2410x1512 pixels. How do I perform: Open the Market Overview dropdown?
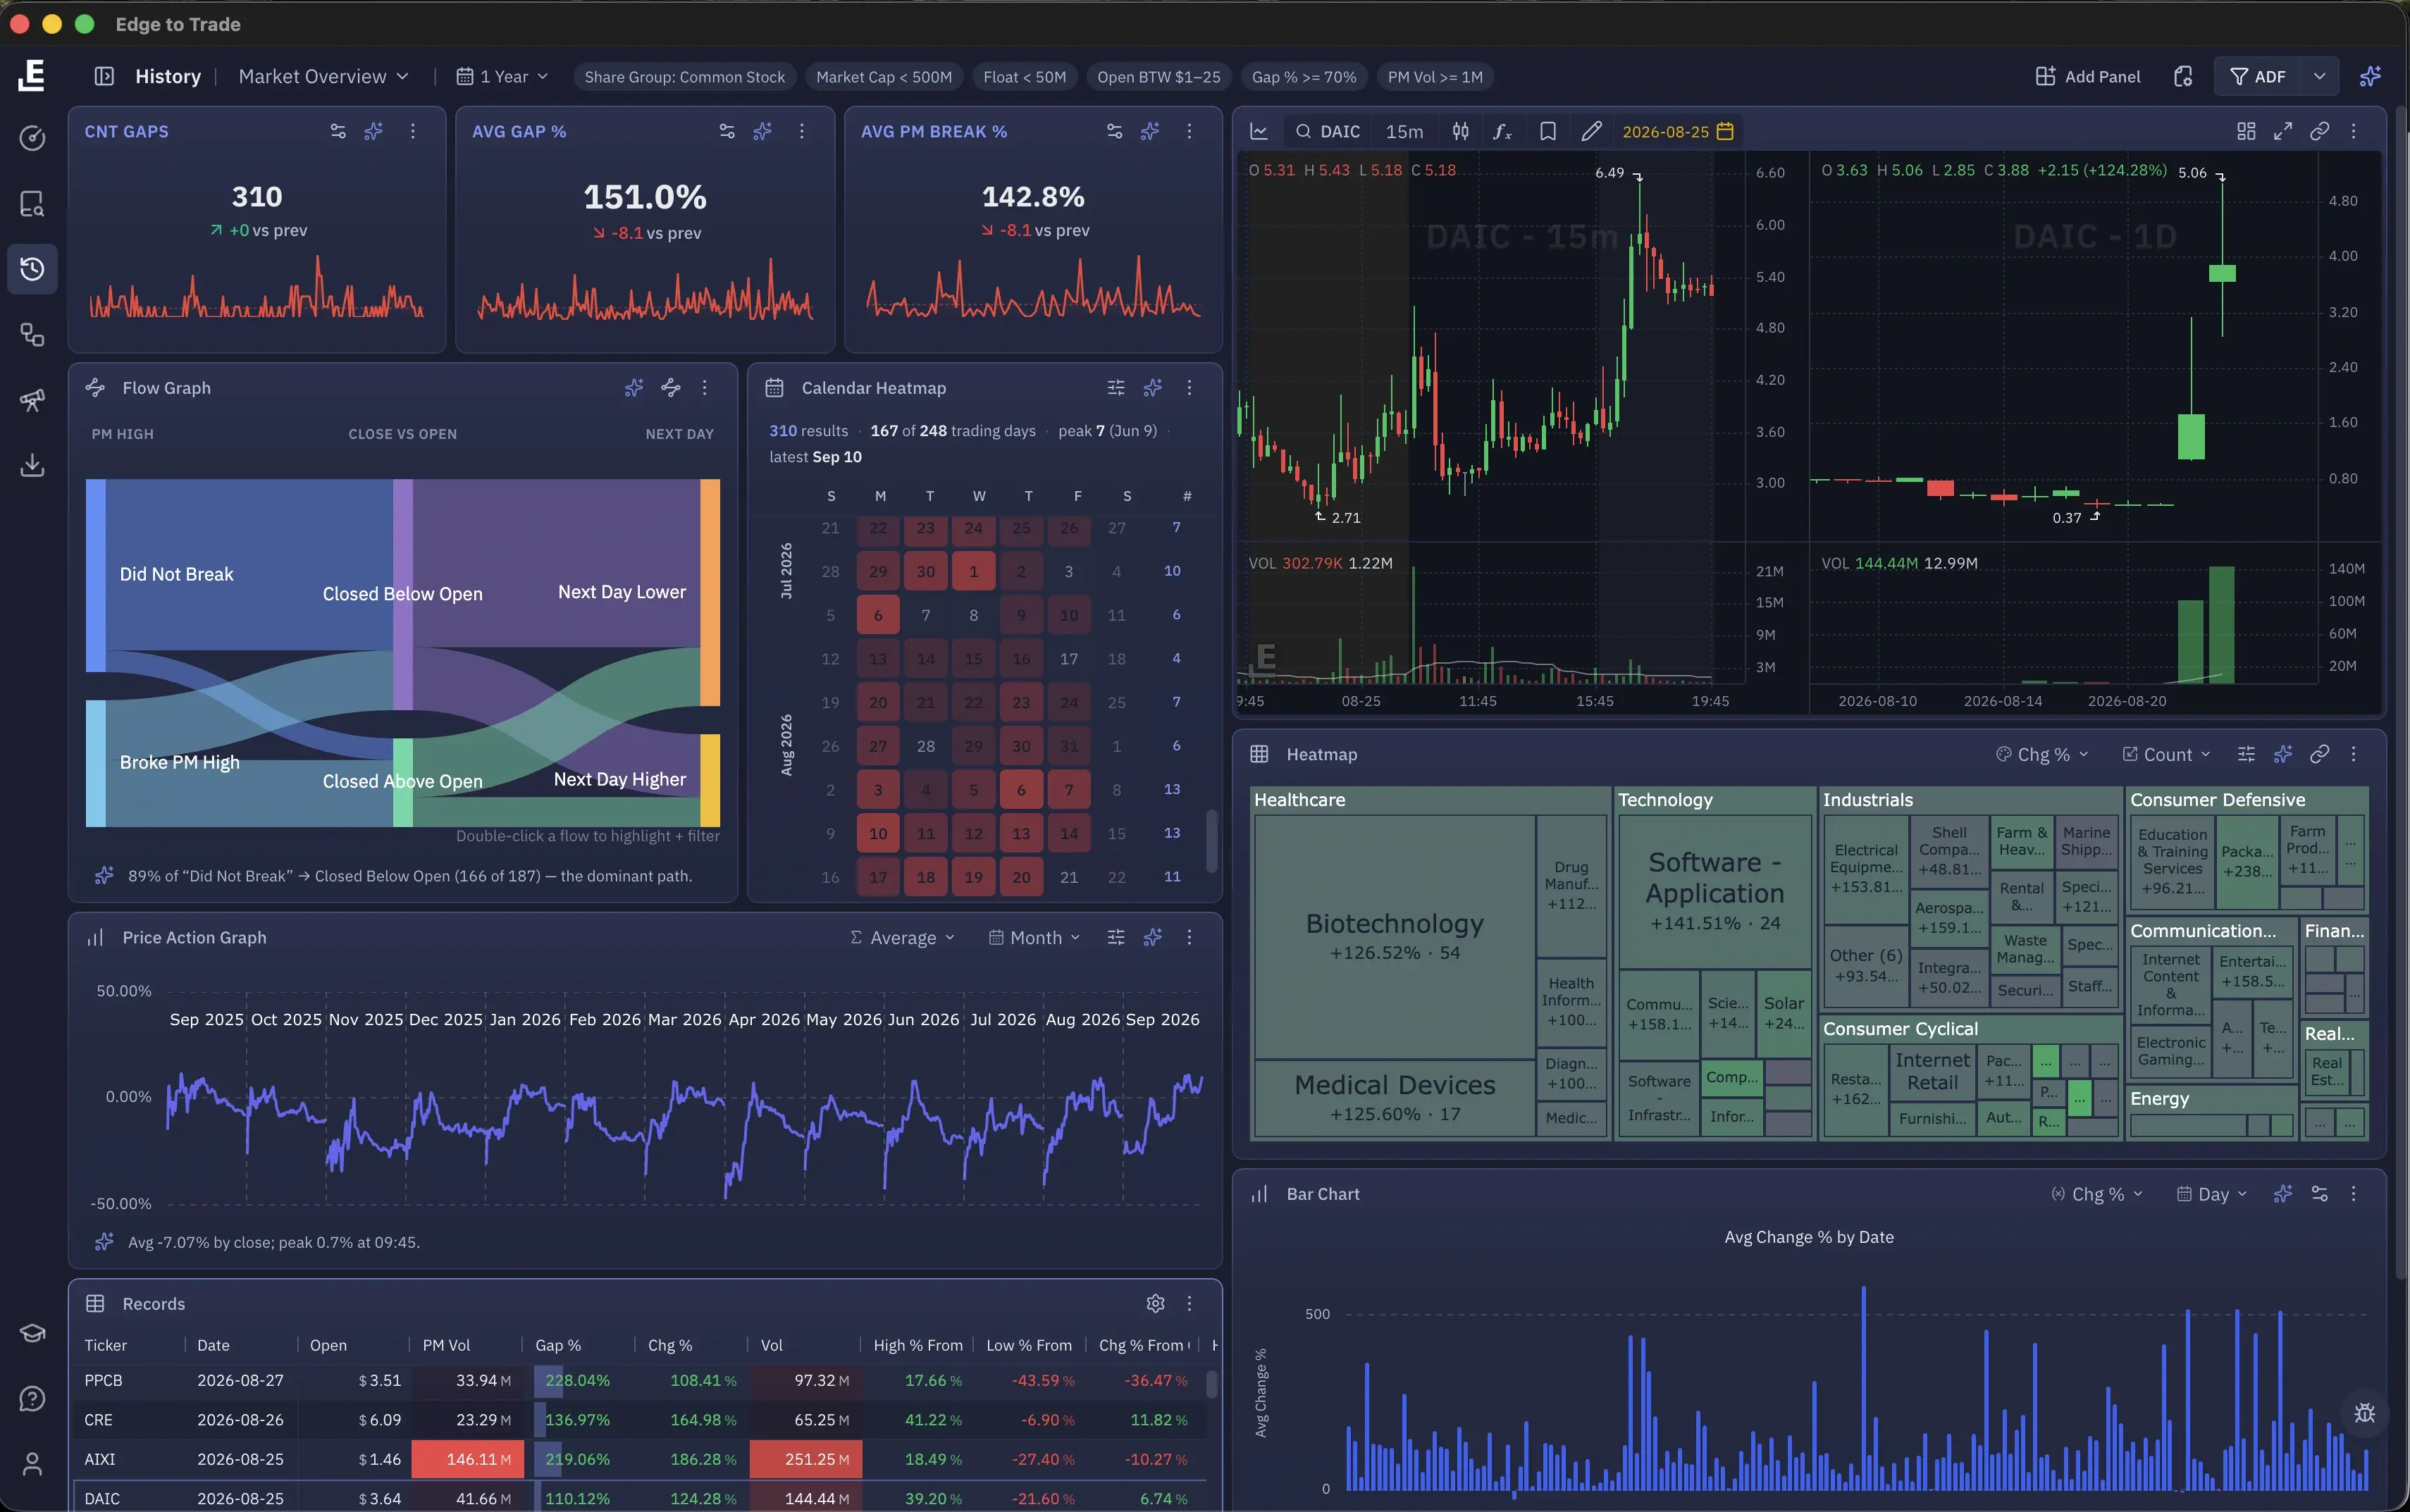(x=323, y=77)
